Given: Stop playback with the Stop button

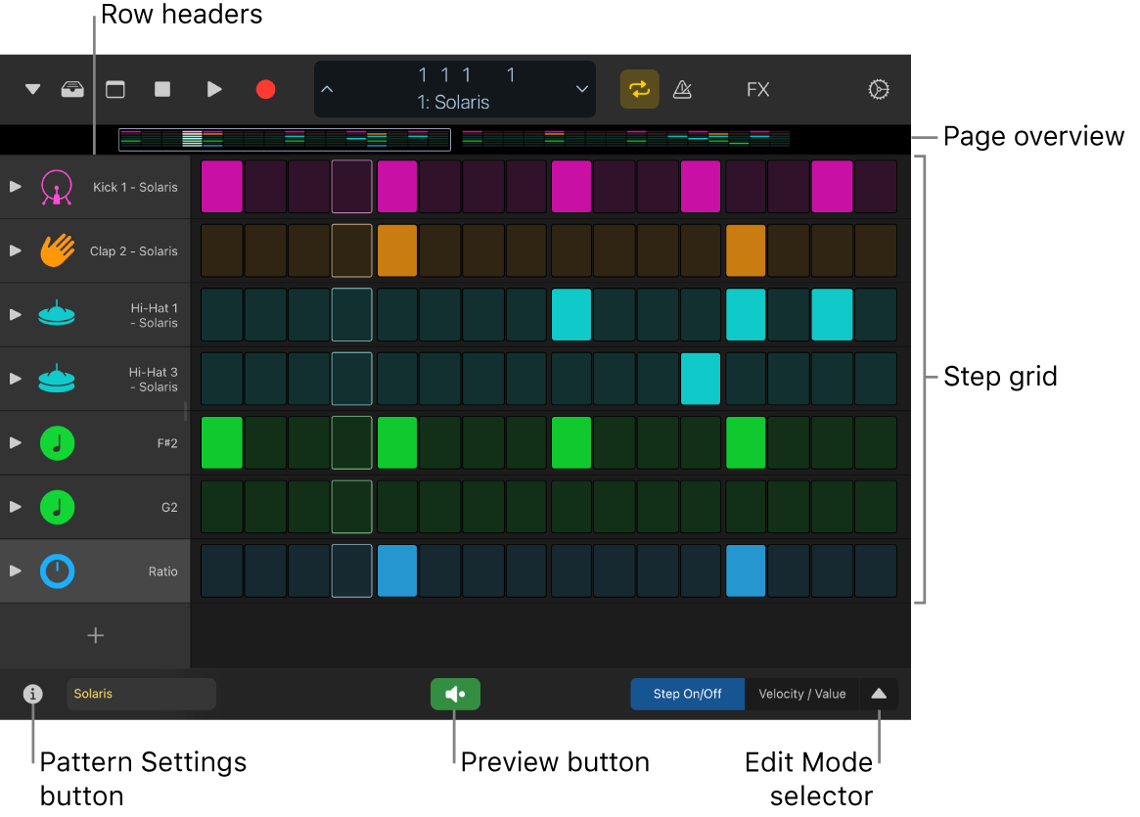Looking at the screenshot, I should pos(162,89).
